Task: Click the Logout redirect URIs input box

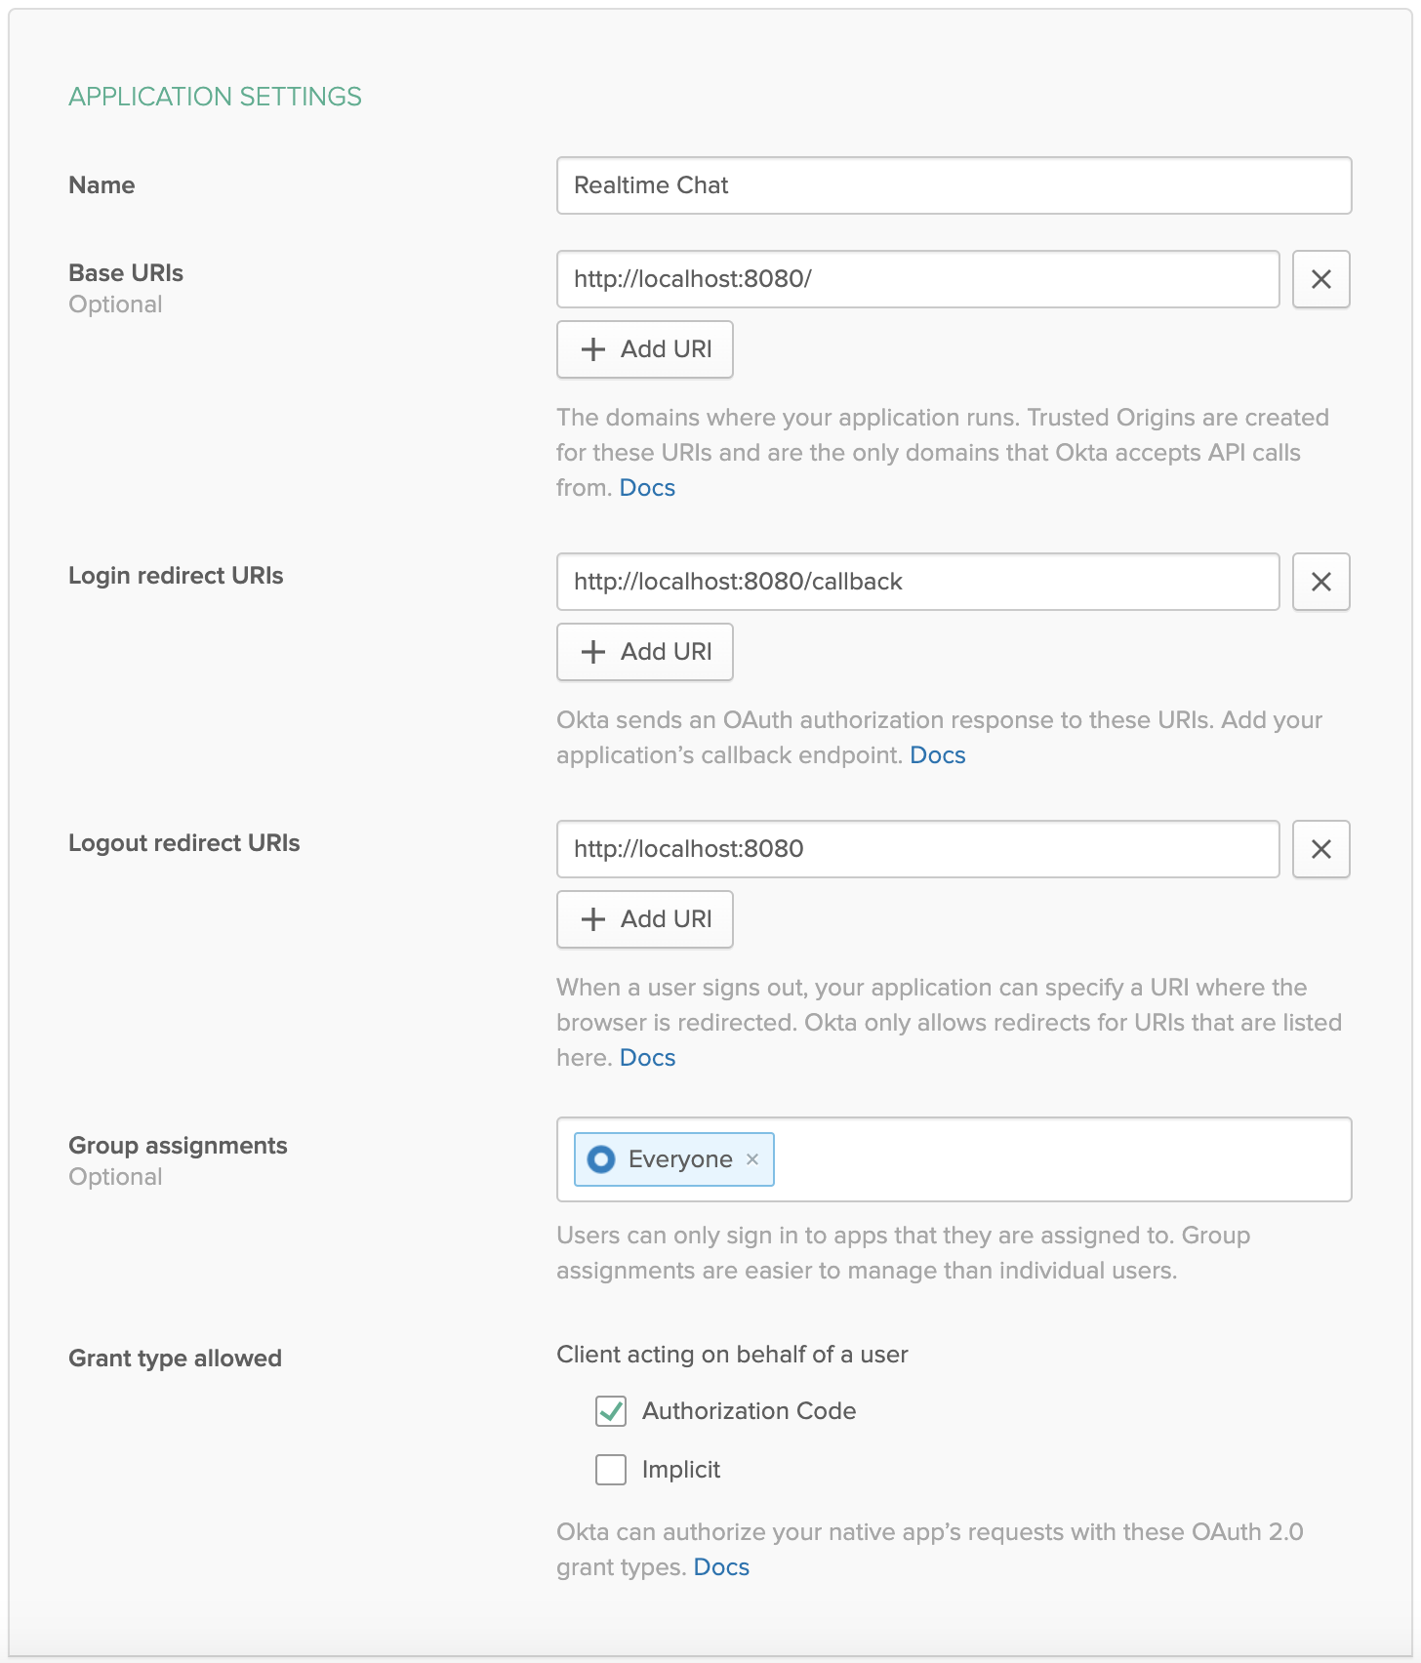Action: point(917,849)
